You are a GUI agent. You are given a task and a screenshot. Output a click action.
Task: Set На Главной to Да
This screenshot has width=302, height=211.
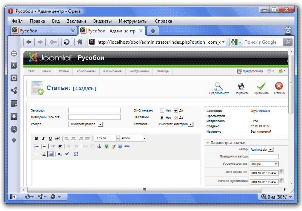[x=176, y=118]
